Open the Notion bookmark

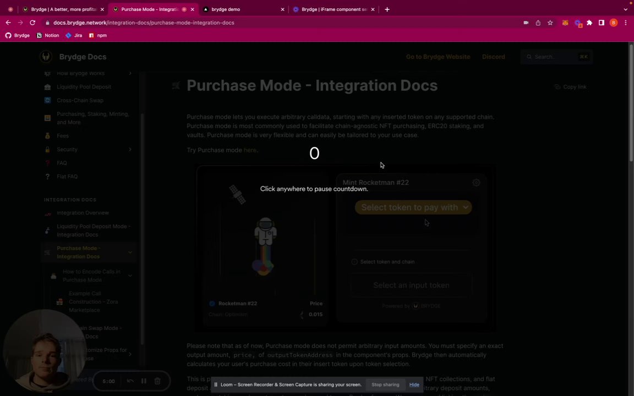tap(48, 36)
